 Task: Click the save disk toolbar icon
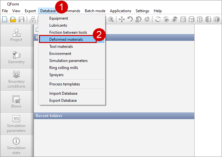(x=22, y=19)
